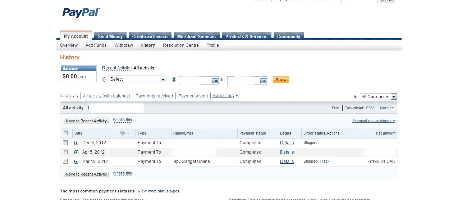Switch to the Send Money tab
This screenshot has width=467, height=200.
click(x=110, y=36)
